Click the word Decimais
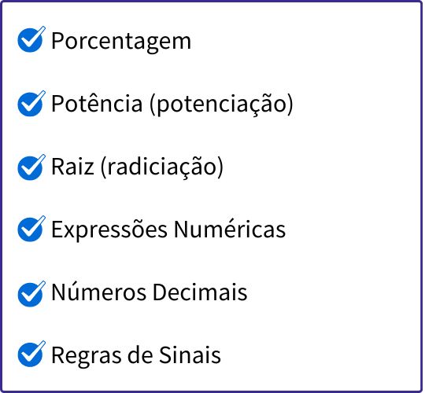The height and width of the screenshot is (393, 425). pyautogui.click(x=200, y=292)
